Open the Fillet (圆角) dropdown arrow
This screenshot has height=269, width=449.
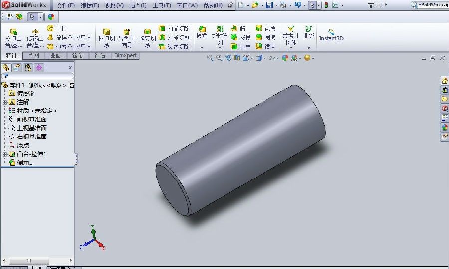pyautogui.click(x=202, y=48)
